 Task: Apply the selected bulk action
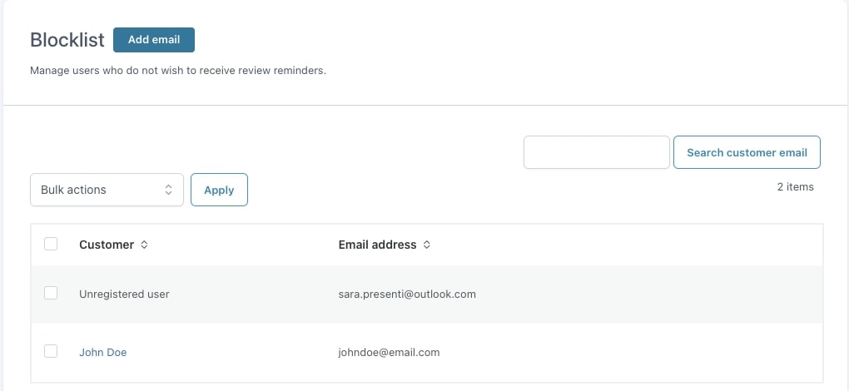pos(219,190)
